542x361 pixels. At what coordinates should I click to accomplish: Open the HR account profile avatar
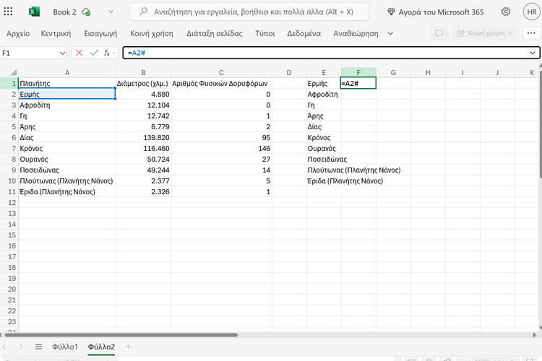coord(529,12)
